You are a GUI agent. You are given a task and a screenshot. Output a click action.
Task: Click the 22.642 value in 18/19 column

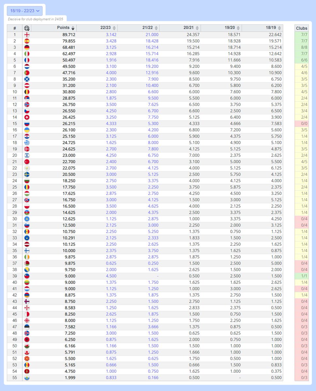click(x=275, y=35)
